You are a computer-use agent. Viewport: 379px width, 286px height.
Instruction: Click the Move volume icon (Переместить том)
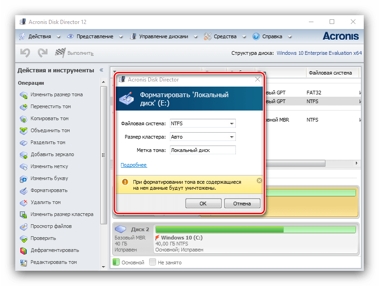click(24, 107)
